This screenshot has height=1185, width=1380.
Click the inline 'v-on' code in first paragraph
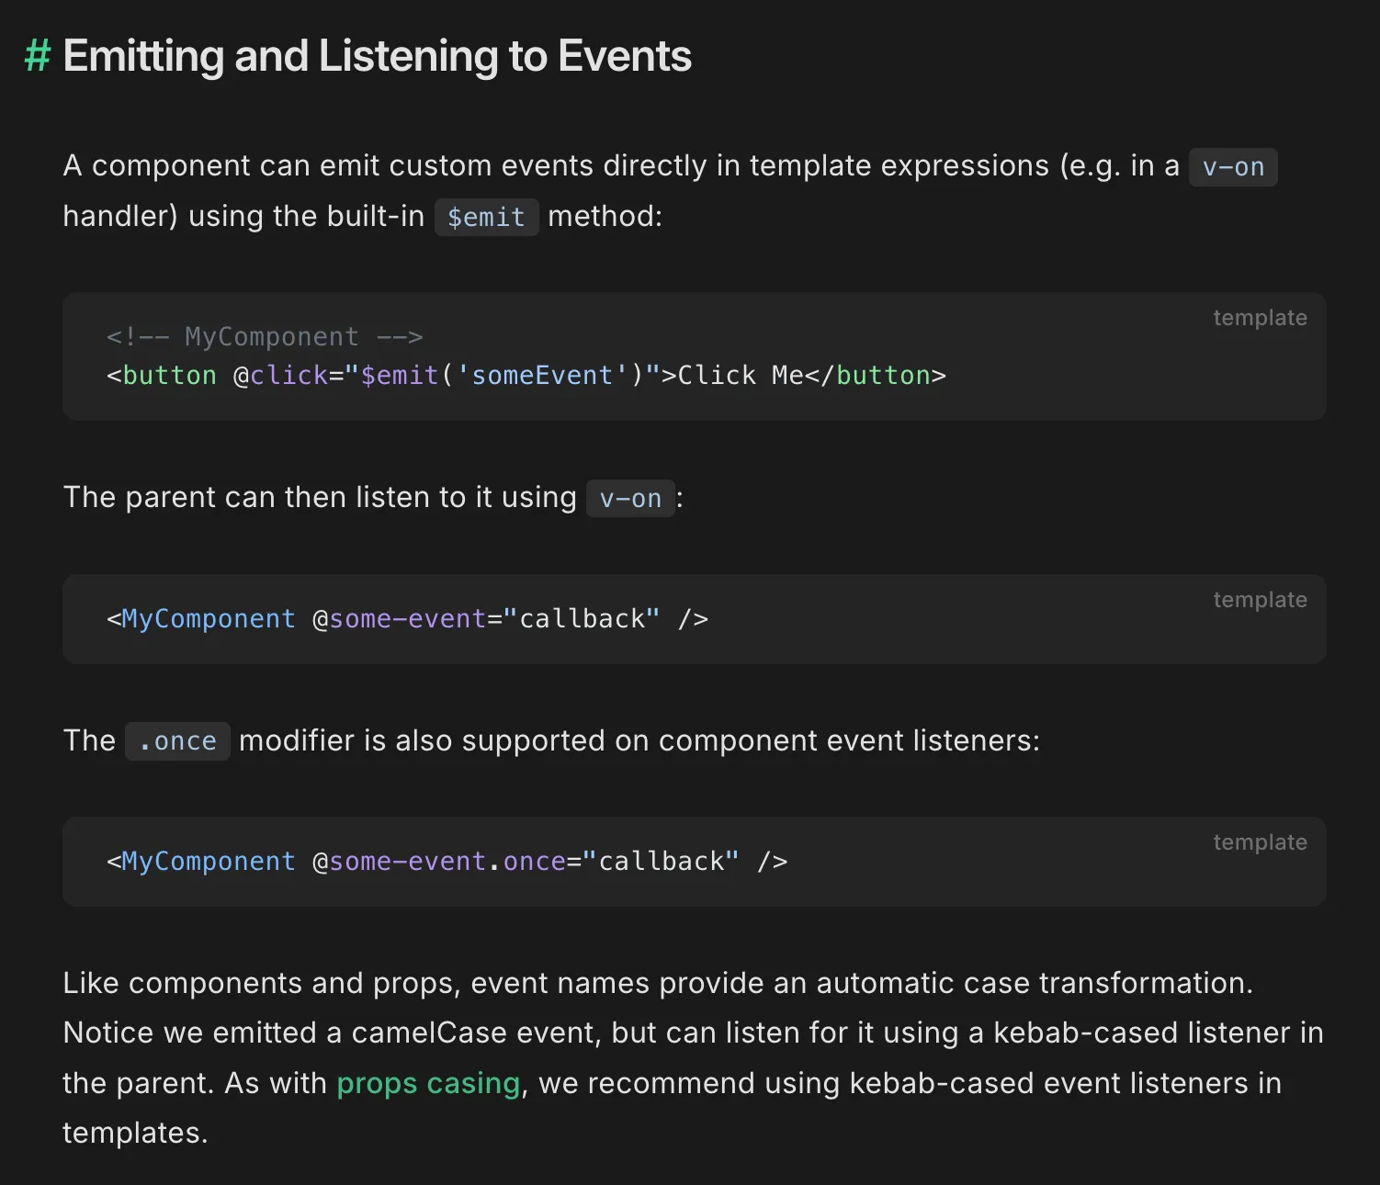tap(1233, 167)
